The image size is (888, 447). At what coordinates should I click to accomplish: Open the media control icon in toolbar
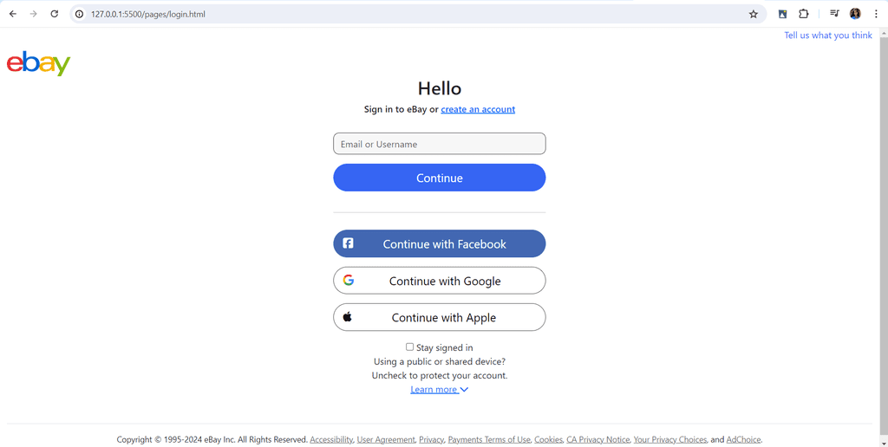[x=834, y=14]
